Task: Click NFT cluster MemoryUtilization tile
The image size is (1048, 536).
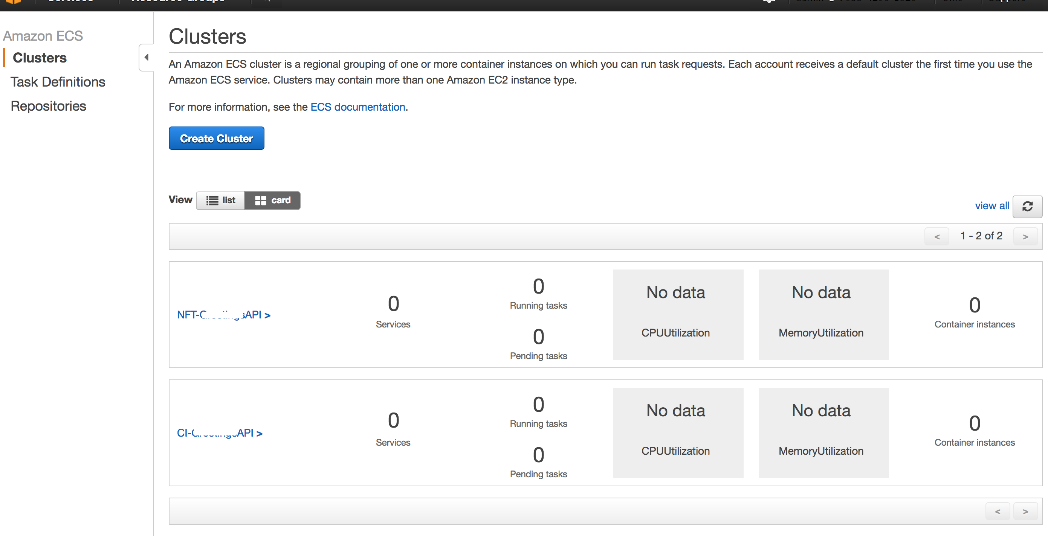Action: coord(823,315)
